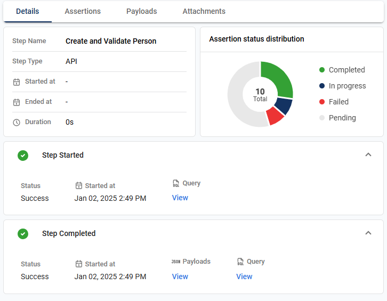Open the Payloads tab
Viewport: 387px width, 301px height.
click(x=142, y=11)
